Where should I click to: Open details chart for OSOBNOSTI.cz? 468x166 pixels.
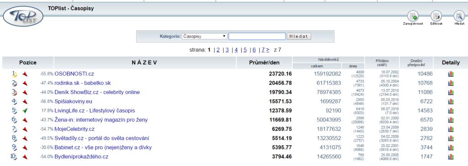(x=451, y=74)
